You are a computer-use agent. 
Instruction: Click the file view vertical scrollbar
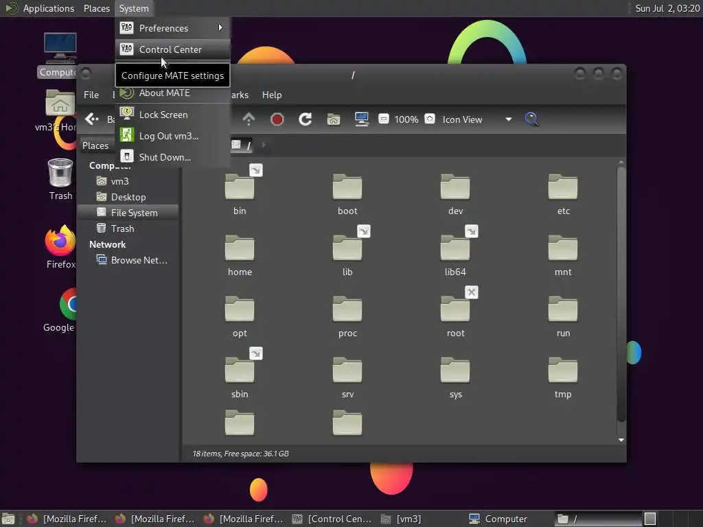click(x=621, y=294)
